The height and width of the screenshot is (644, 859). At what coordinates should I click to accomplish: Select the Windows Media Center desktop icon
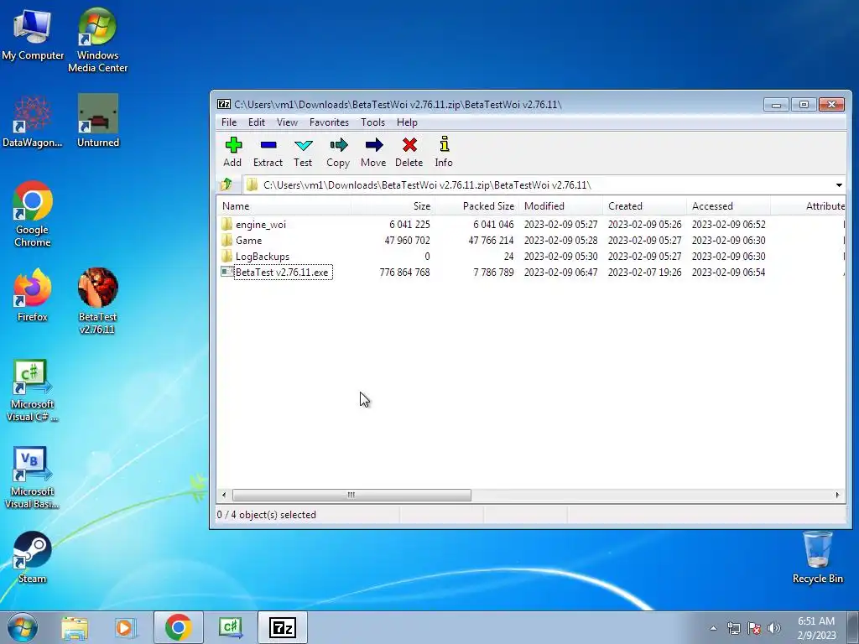[97, 40]
